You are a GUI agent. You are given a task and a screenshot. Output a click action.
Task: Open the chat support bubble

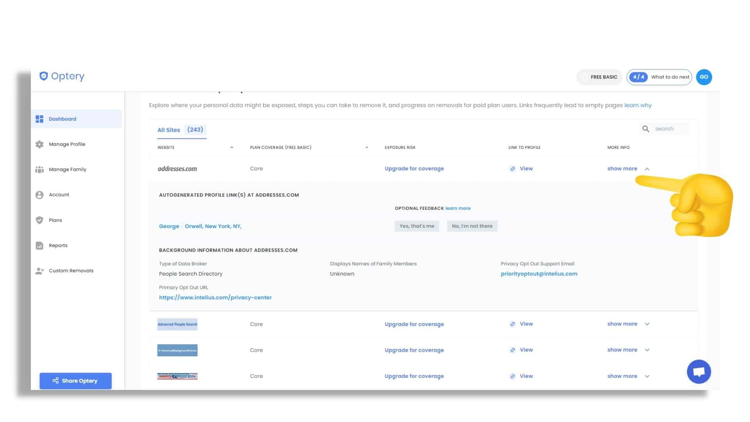[699, 372]
